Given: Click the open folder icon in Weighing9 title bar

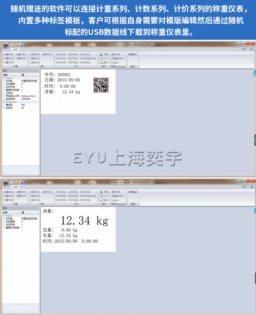Looking at the screenshot, I should pos(17,182).
